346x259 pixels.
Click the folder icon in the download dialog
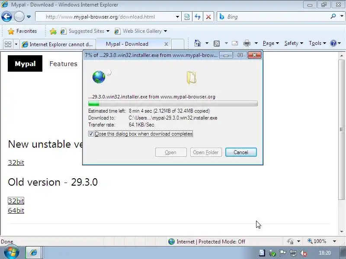[191, 77]
